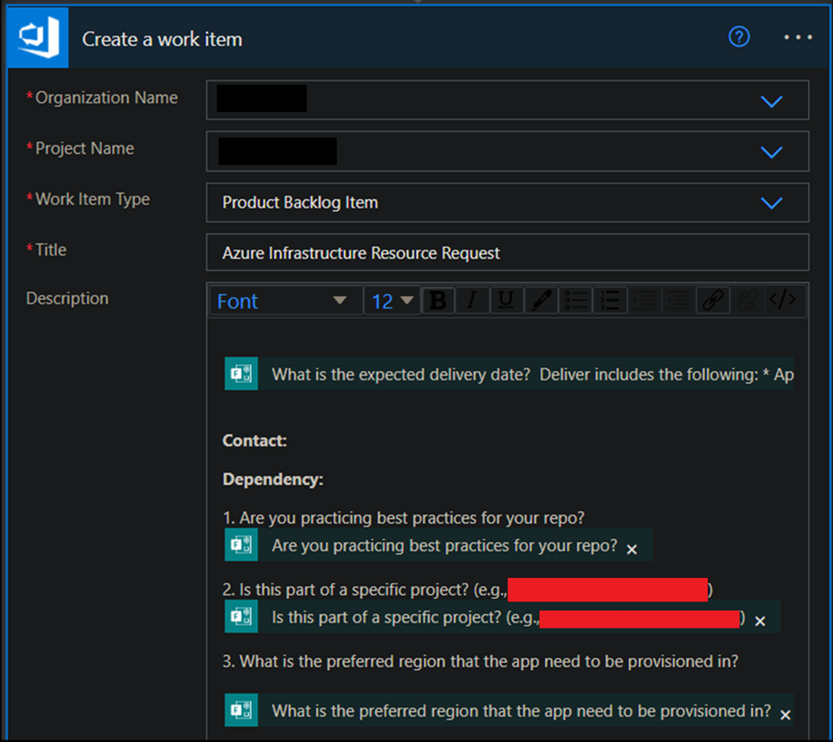This screenshot has height=742, width=833.
Task: Open the help icon in header
Action: tap(739, 37)
